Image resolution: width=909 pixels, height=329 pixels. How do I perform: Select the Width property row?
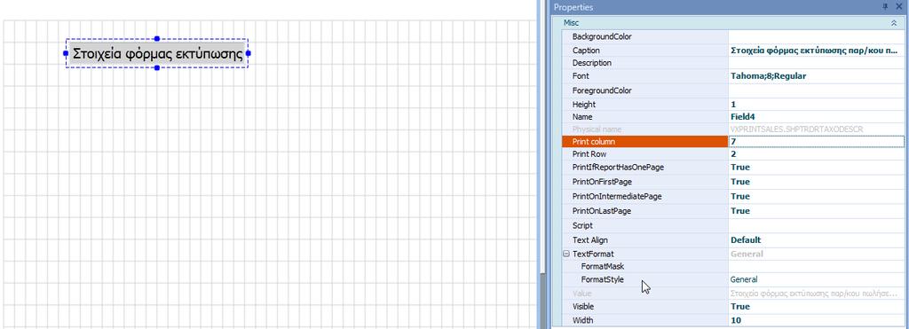732,320
